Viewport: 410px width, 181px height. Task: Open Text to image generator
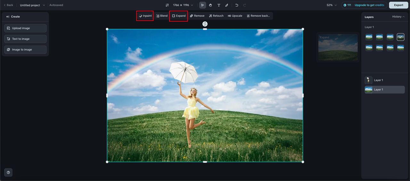pos(25,39)
